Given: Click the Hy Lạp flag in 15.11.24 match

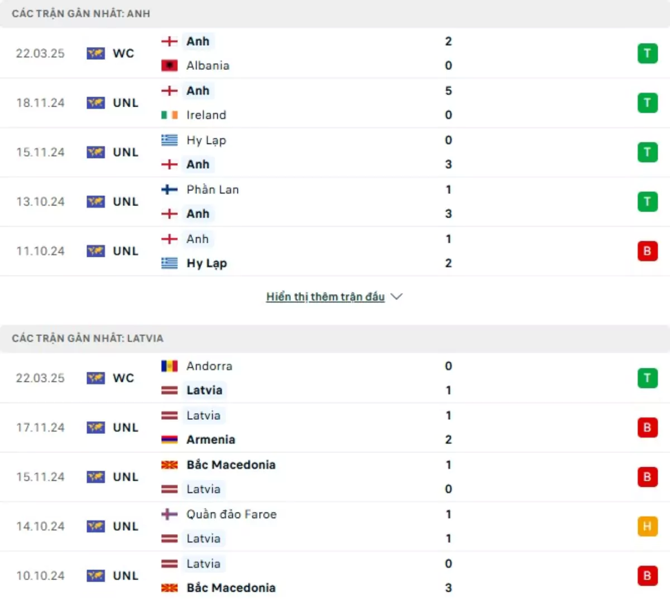Looking at the screenshot, I should point(169,140).
